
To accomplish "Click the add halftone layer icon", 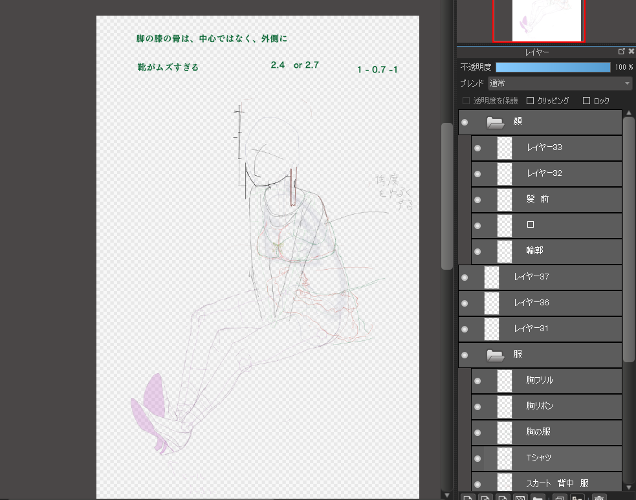I will (520, 497).
